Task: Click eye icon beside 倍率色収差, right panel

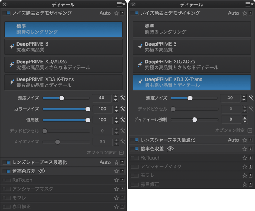Action: pyautogui.click(x=170, y=149)
